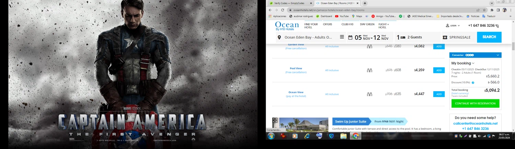This screenshot has height=149, width=515.
Task: Open the 2 Guests room selector
Action: pyautogui.click(x=417, y=37)
